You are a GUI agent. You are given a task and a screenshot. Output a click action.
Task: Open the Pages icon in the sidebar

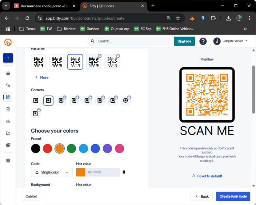coord(8,109)
